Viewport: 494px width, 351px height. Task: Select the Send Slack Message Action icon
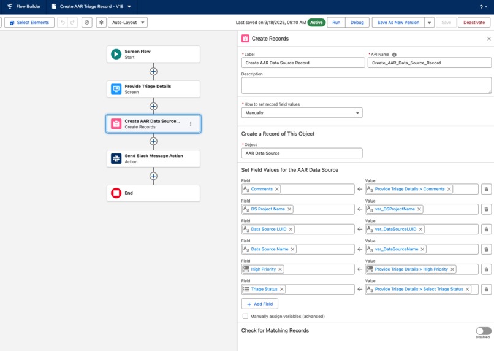[116, 158]
